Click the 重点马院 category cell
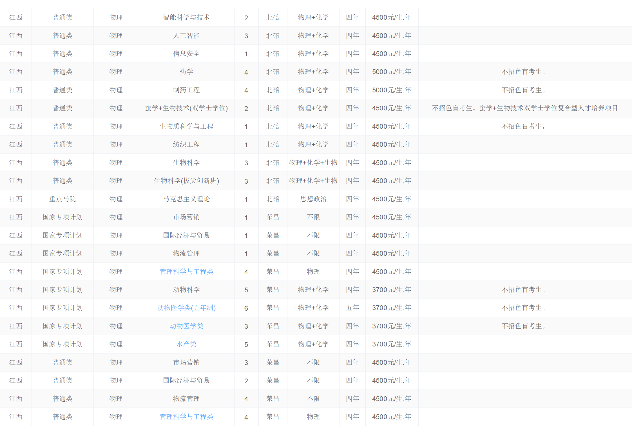632x447 pixels. pyautogui.click(x=62, y=199)
